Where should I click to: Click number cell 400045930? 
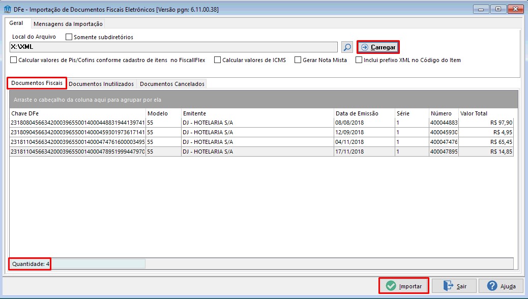click(x=444, y=132)
